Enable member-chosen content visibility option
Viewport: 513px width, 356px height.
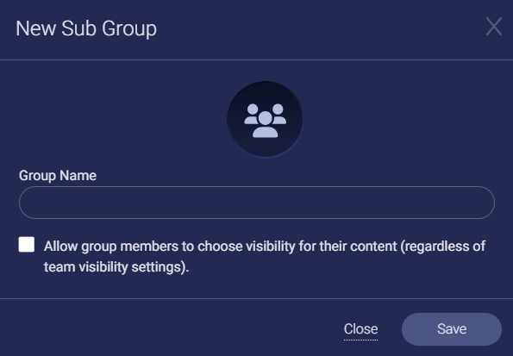pos(27,245)
